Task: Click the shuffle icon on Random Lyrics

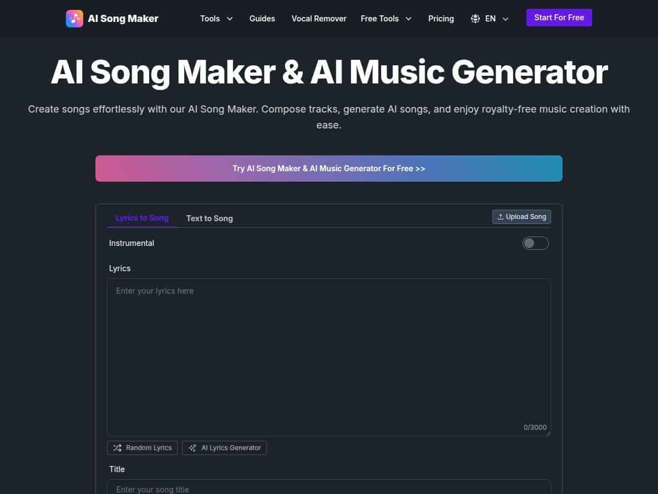Action: 117,448
